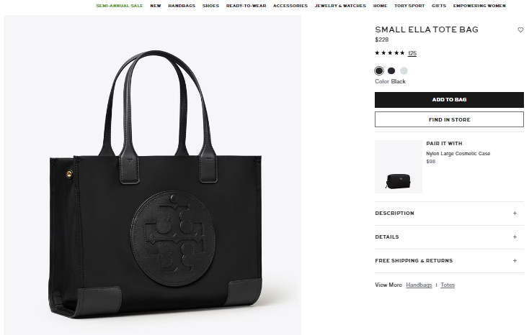This screenshot has height=335, width=529.
Task: Open Nylon Large Cosmetic Case thumbnail
Action: (x=399, y=167)
